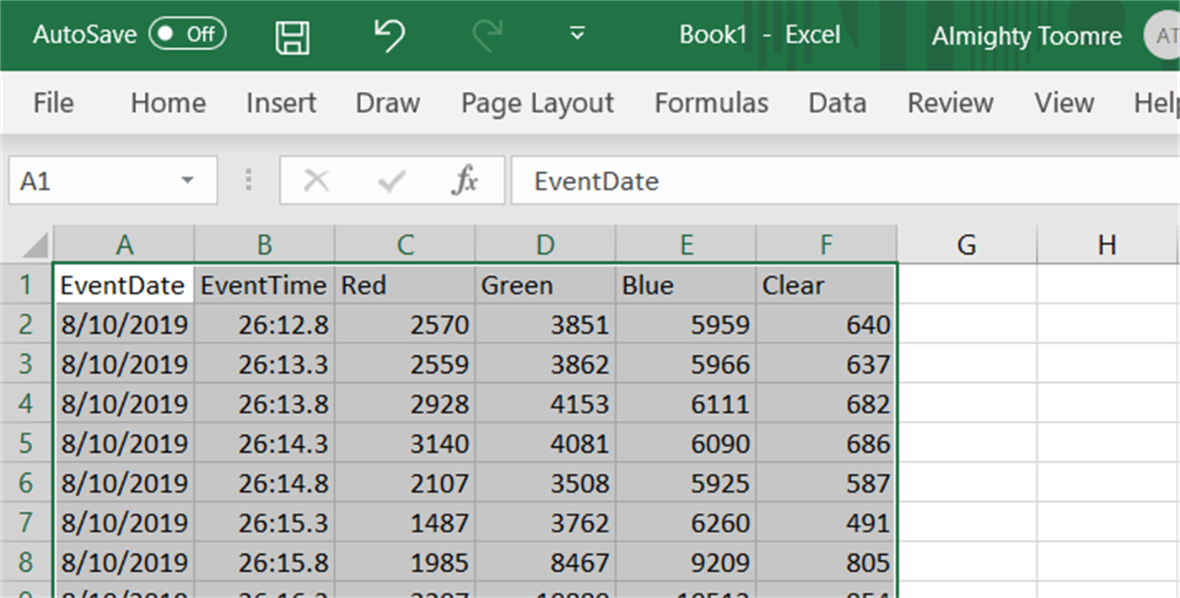Select the Green header cell D1

(545, 286)
